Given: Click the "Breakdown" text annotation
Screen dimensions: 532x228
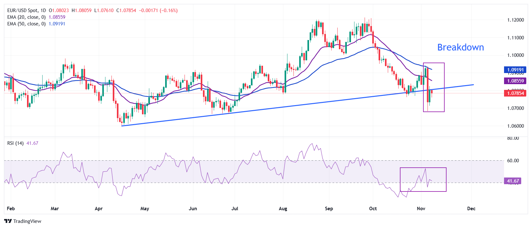Looking at the screenshot, I should [460, 47].
